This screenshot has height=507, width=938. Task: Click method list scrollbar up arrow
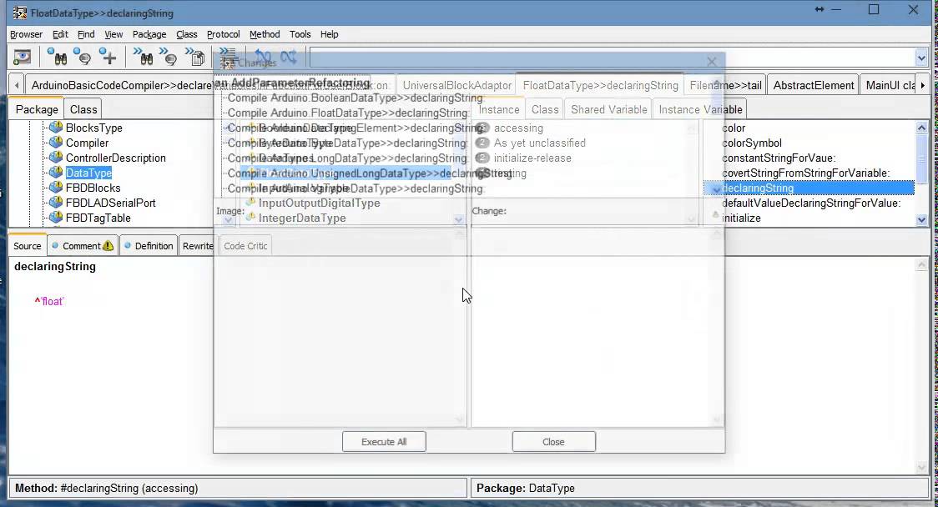click(x=921, y=128)
